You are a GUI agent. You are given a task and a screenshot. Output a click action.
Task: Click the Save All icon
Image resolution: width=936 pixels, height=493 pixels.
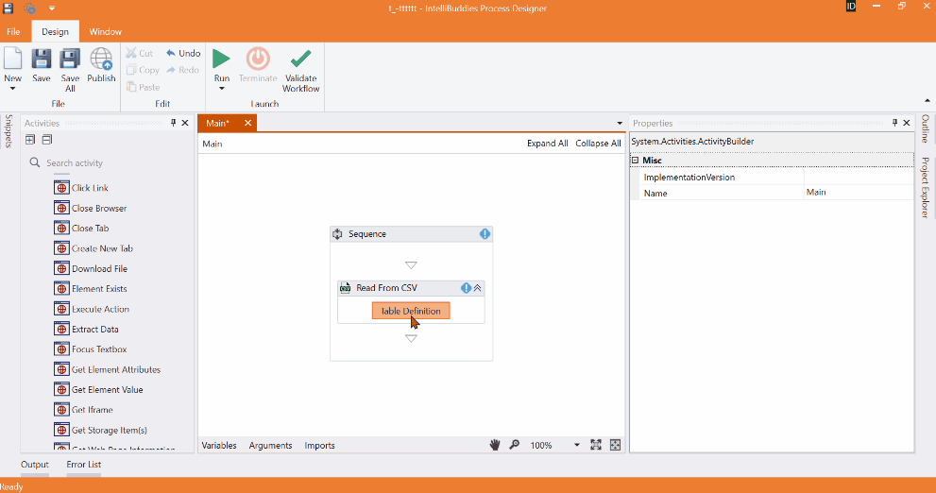70,59
